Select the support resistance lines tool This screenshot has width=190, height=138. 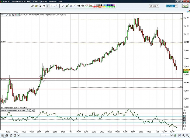[x=86, y=6]
